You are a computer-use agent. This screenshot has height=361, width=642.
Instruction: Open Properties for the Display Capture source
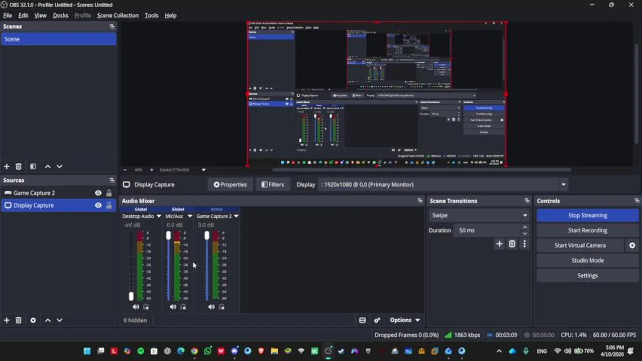pyautogui.click(x=230, y=185)
